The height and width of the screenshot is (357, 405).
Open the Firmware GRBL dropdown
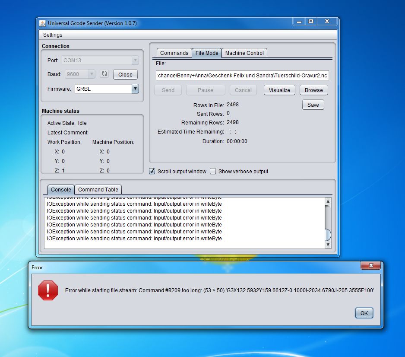coord(135,89)
